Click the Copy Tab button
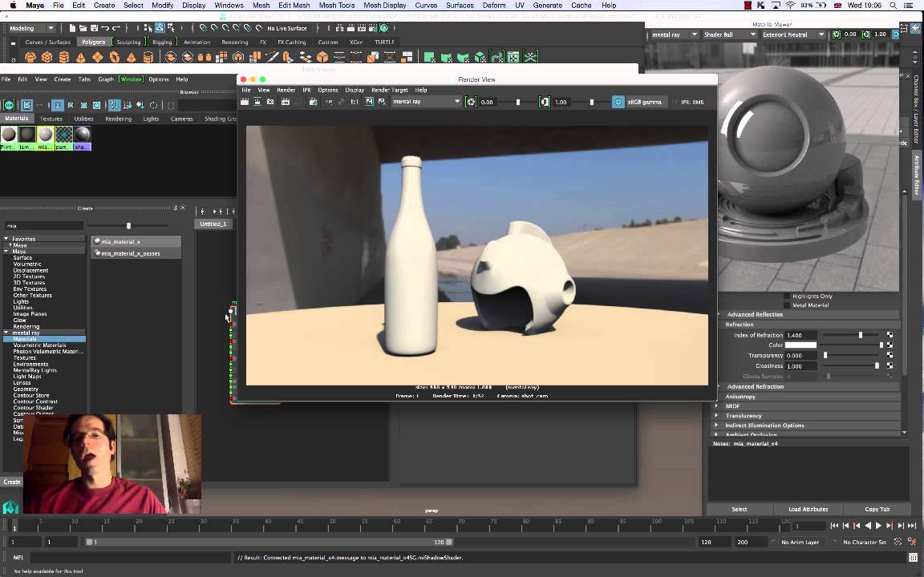The image size is (924, 577). (x=877, y=510)
